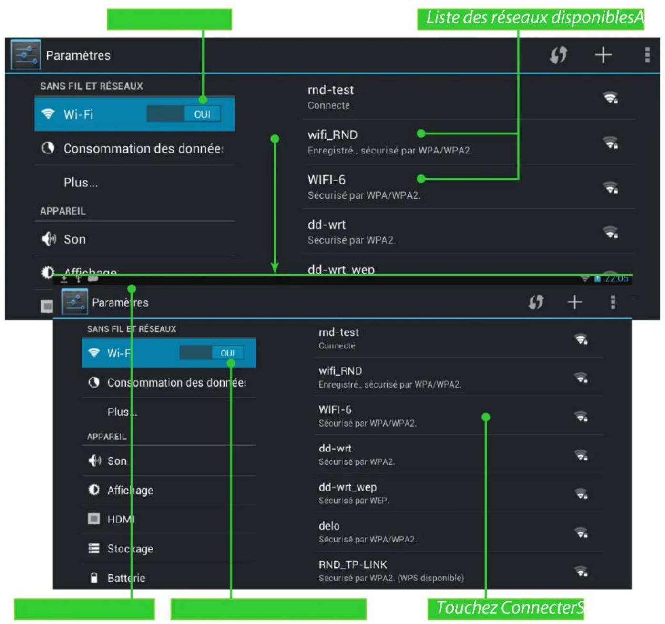Image resolution: width=665 pixels, height=624 pixels.
Task: Select rnd-test network in upper screenshot
Action: [469, 97]
